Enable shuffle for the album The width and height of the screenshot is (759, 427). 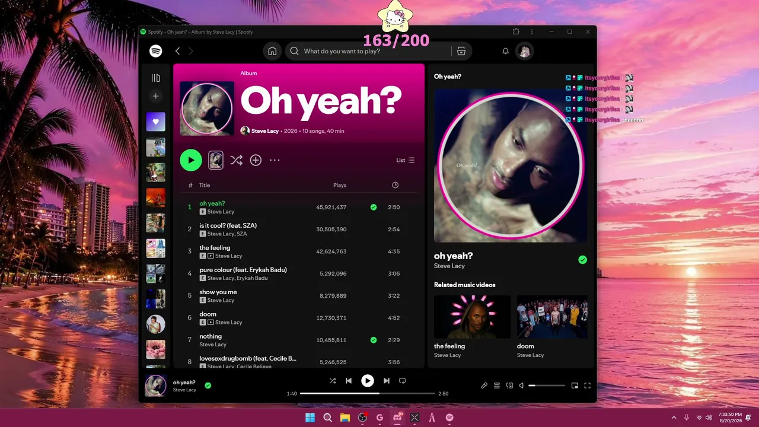(236, 160)
